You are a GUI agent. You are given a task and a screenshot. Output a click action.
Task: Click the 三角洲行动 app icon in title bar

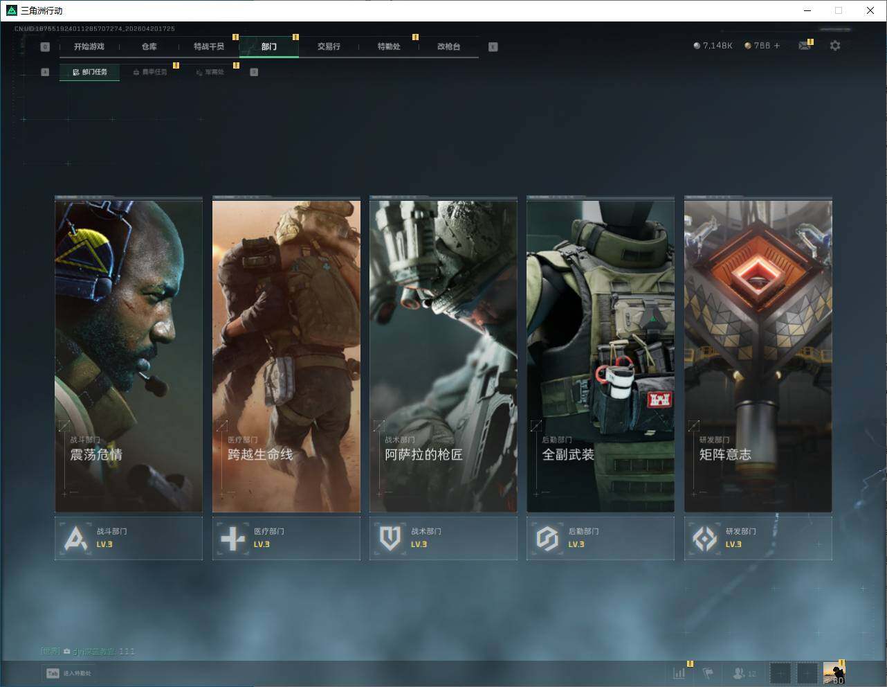[x=11, y=10]
